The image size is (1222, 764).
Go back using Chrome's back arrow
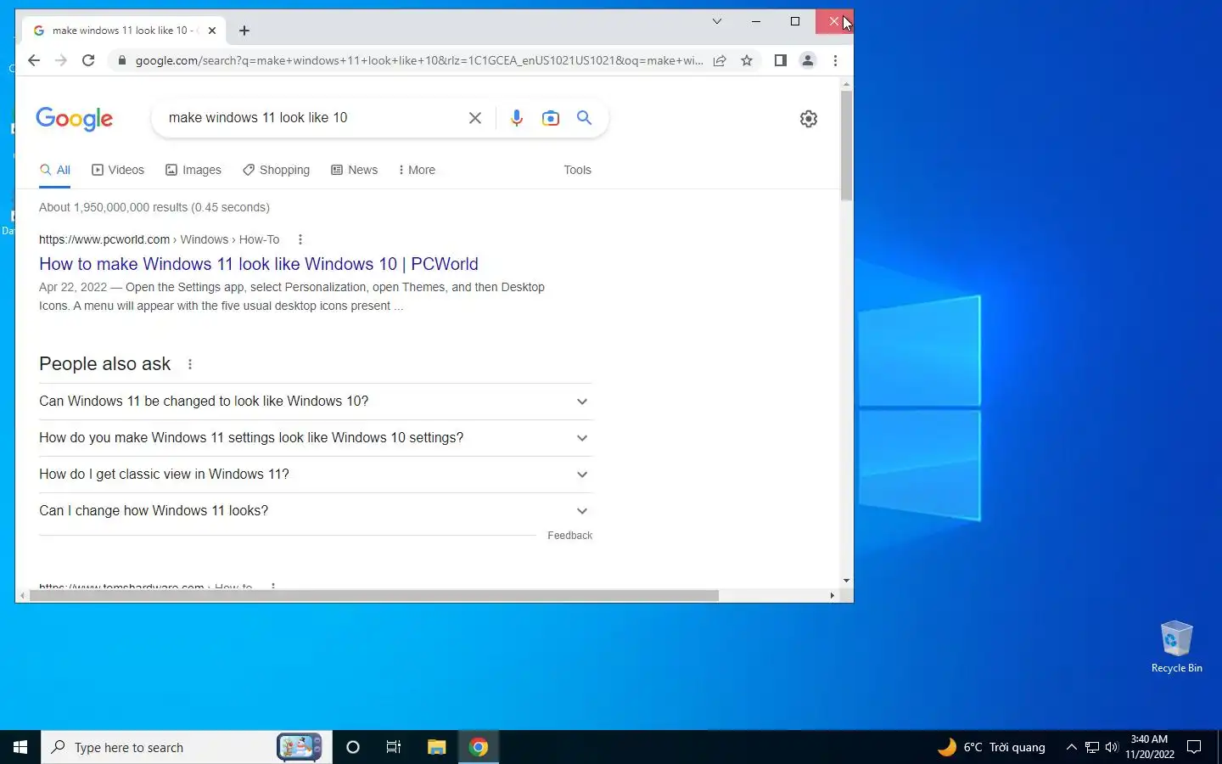coord(34,60)
